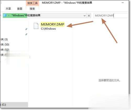The image size is (131, 110).
Task: Select the 搜索 ribbon tab
Action: click(x=32, y=9)
